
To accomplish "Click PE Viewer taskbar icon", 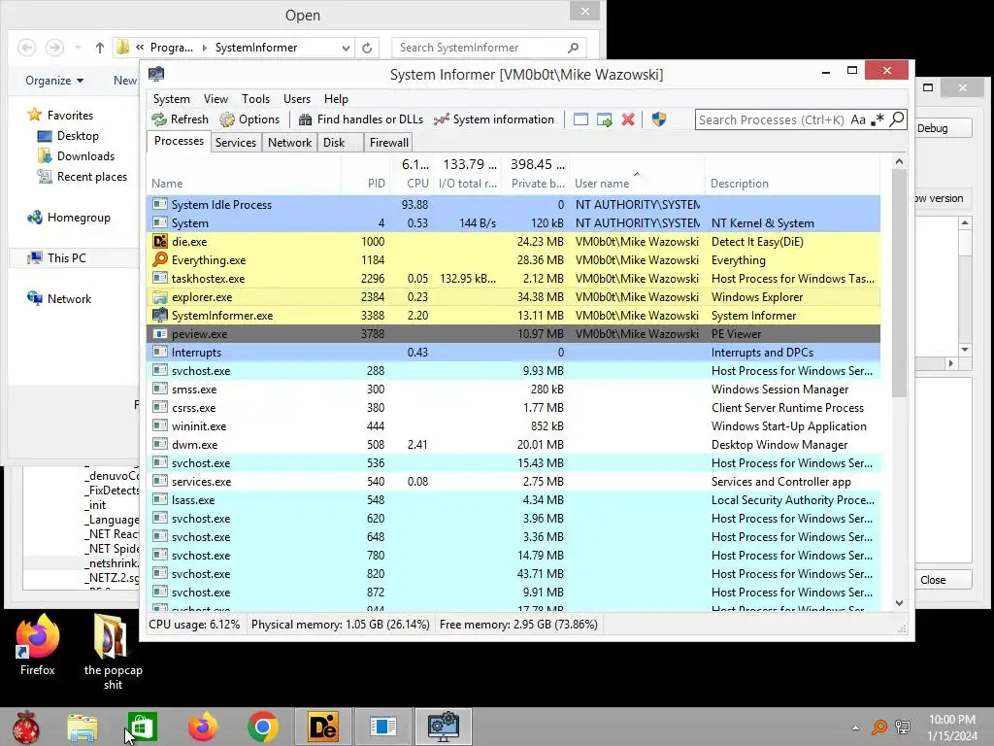I will [x=382, y=727].
